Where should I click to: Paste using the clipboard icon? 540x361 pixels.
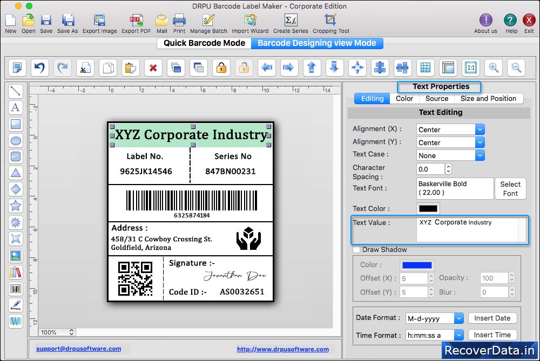coord(131,67)
